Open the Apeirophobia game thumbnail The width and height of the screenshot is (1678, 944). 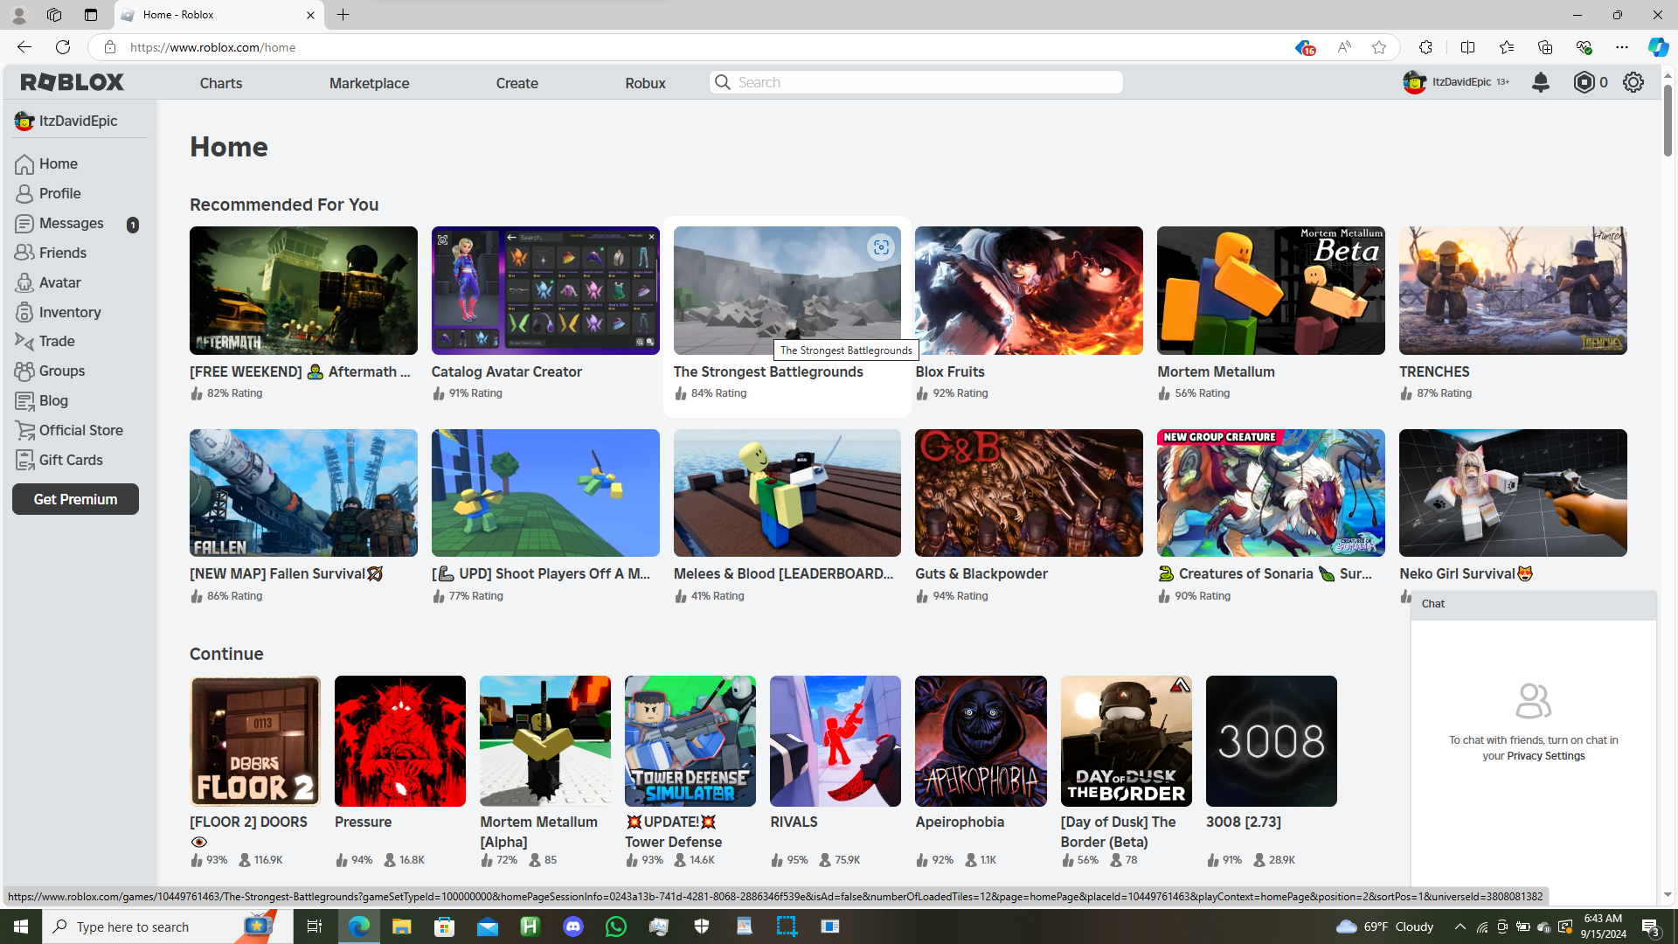click(x=981, y=741)
